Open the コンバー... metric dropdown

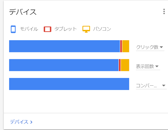click(x=151, y=86)
